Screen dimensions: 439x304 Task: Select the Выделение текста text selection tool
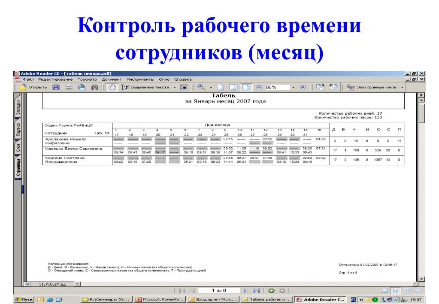pos(145,87)
